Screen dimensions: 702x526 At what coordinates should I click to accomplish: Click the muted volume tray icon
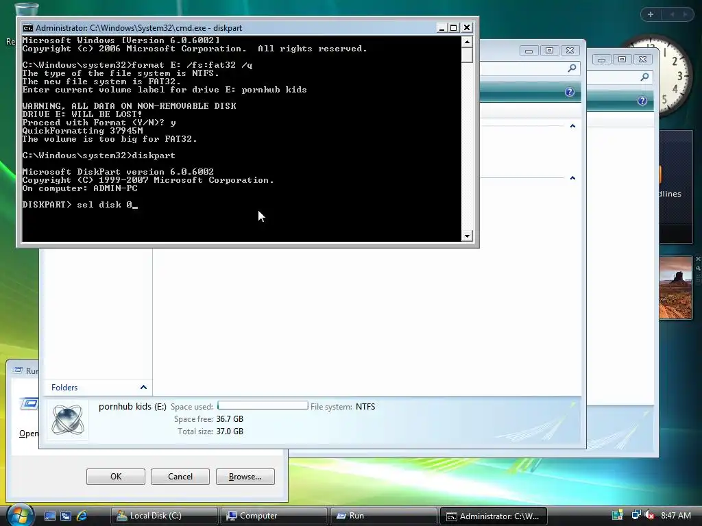coord(649,515)
